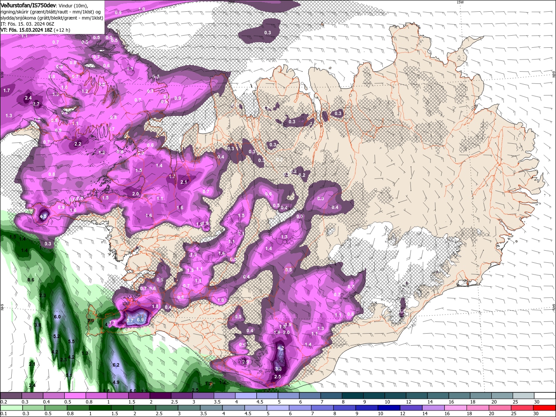Select the grey-purple 0.2 snow legend swatch
The width and height of the screenshot is (556, 417).
click(x=11, y=396)
